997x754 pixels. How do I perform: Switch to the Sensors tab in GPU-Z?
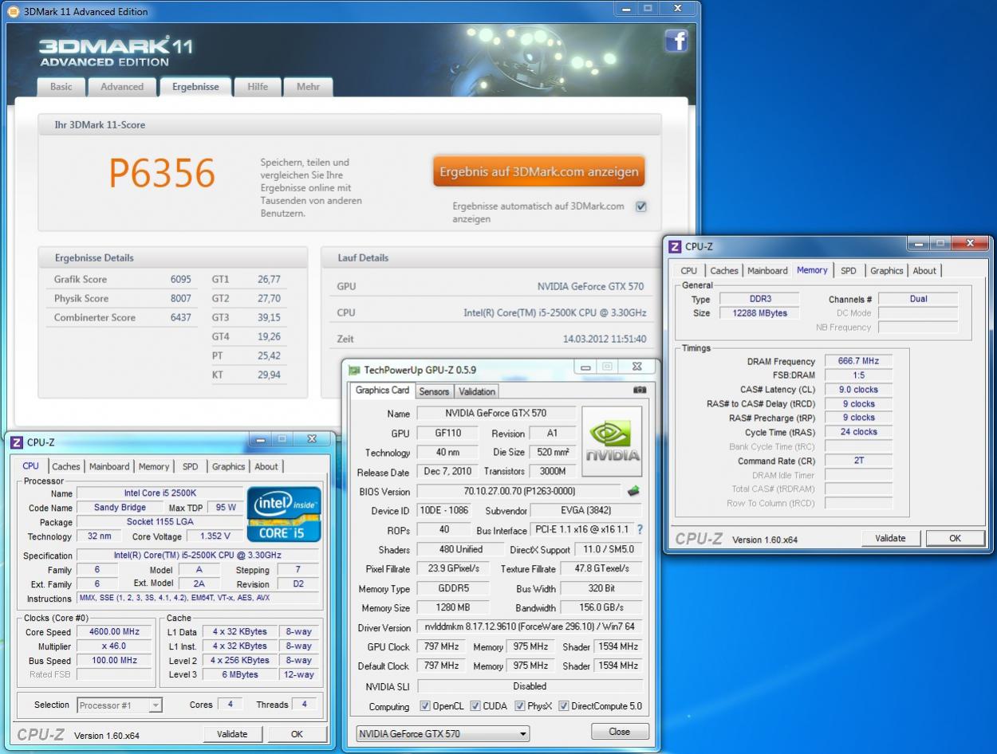pos(434,391)
